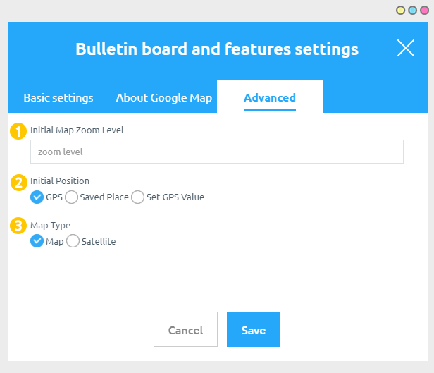Focus the zoom level input field
The height and width of the screenshot is (373, 434).
click(x=216, y=152)
